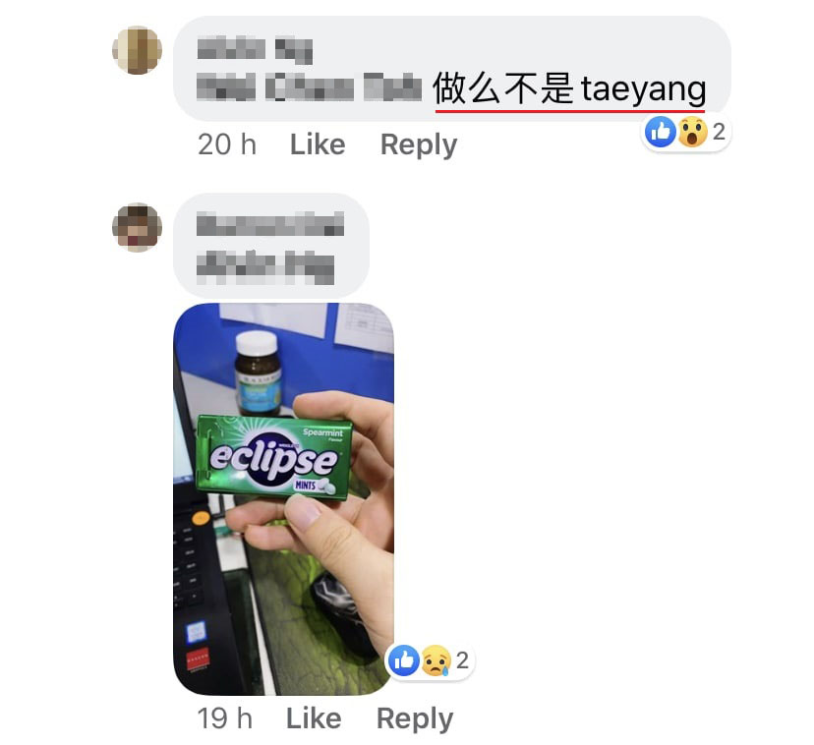
Task: Reply to the comment posted 20 h ago
Action: (x=419, y=144)
